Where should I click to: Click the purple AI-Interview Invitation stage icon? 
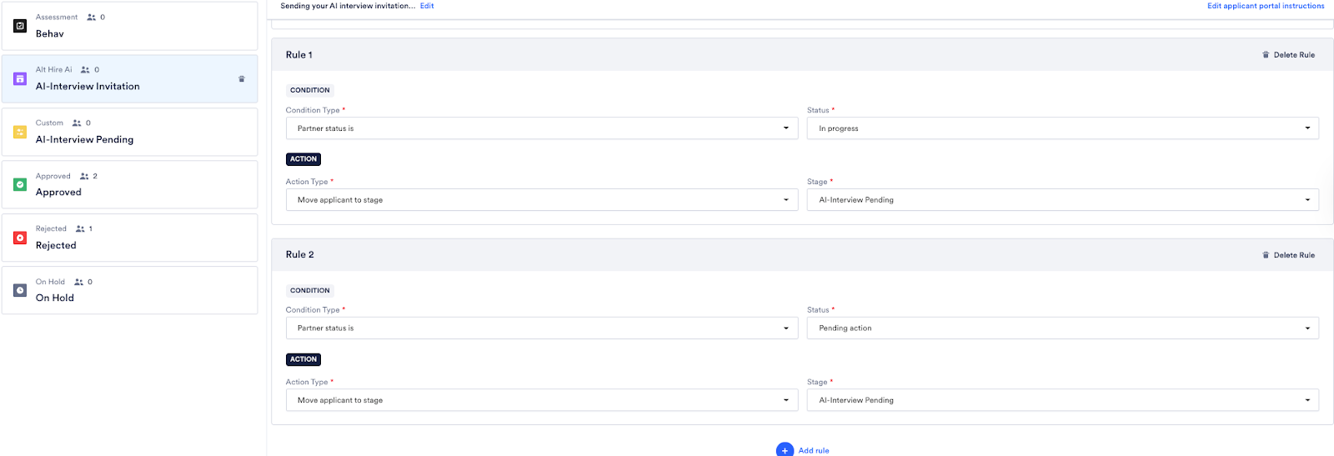20,79
